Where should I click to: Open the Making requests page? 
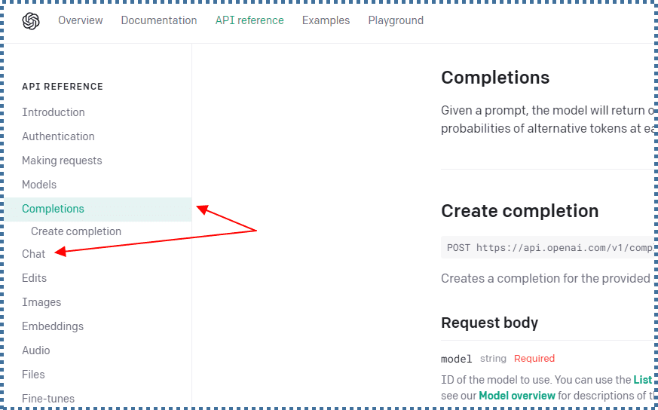62,161
